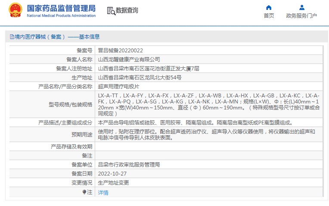The image size is (329, 206).
Task: Go to 首页 text link
Action: point(269,16)
